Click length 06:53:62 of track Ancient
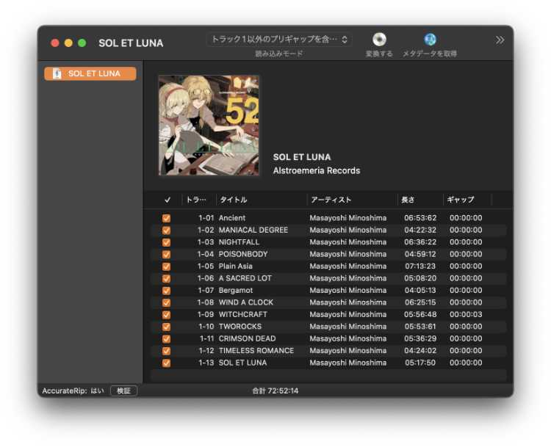The height and width of the screenshot is (447, 551). pos(420,218)
